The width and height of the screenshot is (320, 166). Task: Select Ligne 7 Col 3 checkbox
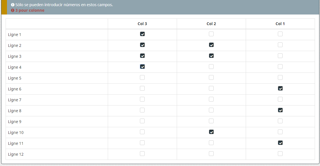142,99
